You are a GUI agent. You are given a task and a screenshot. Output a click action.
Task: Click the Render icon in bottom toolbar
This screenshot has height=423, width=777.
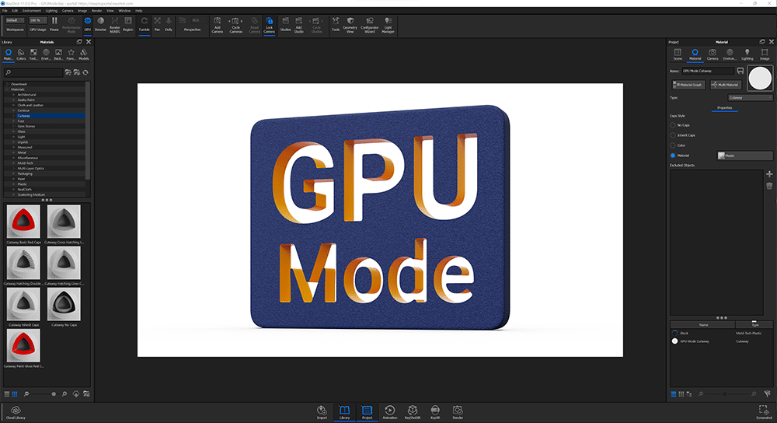click(458, 411)
